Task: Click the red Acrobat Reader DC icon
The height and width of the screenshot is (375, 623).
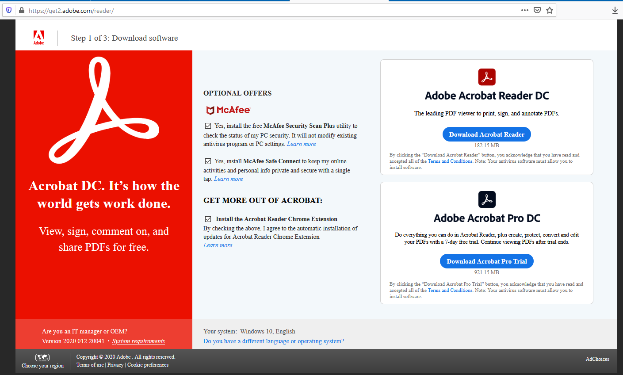Action: (x=486, y=77)
